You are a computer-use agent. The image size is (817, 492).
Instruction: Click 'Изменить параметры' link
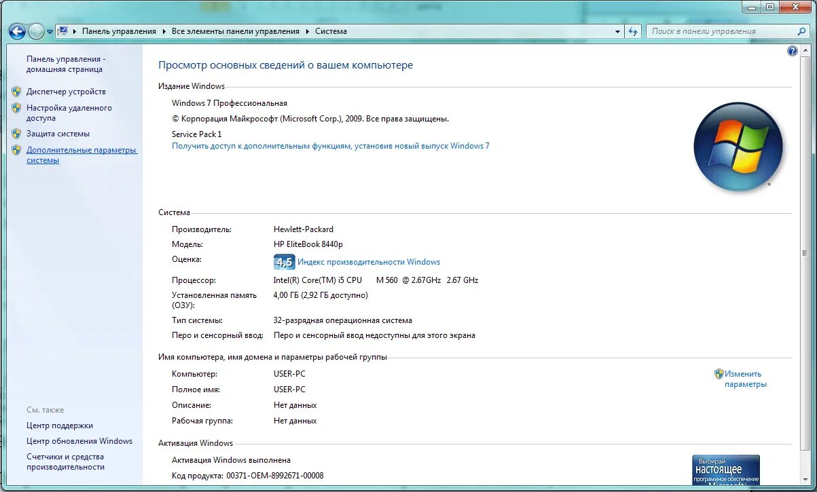(x=745, y=379)
